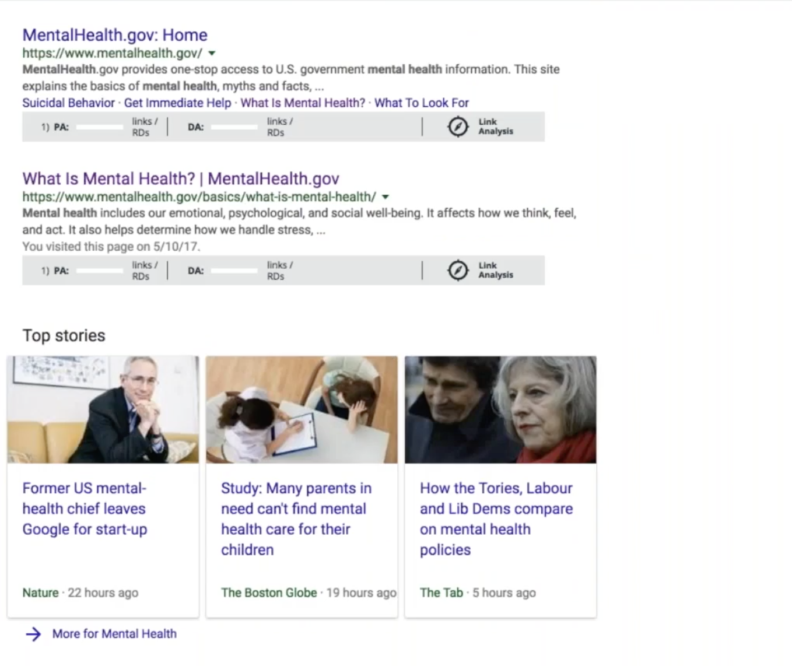Click '19 hours ago' timestamp on Boston Globe story
Screen dimensions: 792x666
362,593
